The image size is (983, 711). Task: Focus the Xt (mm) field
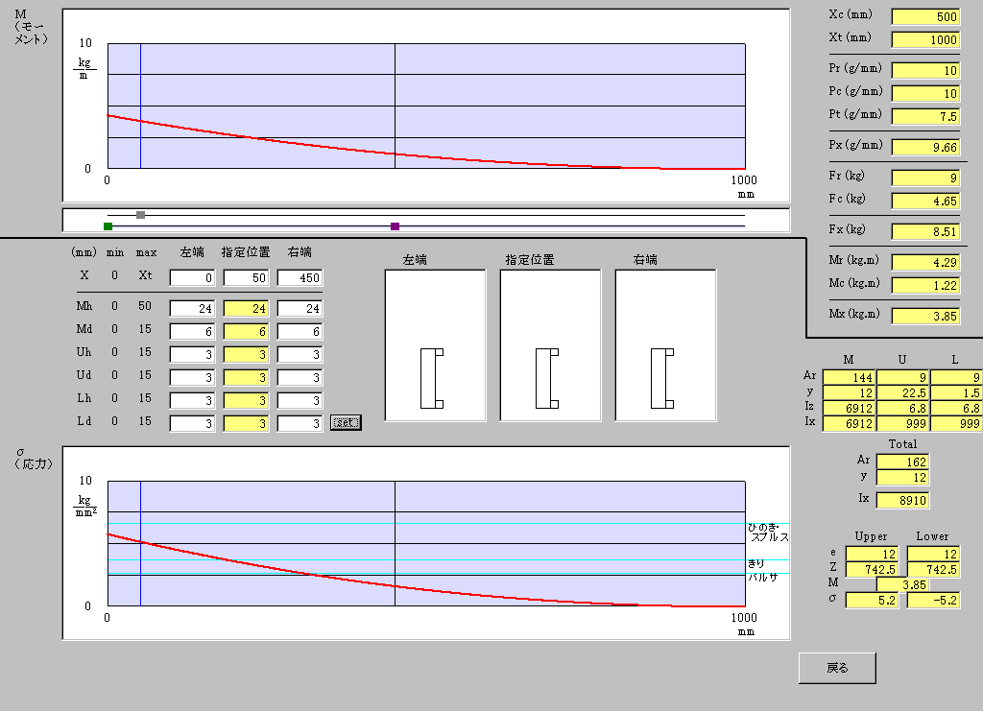[925, 39]
